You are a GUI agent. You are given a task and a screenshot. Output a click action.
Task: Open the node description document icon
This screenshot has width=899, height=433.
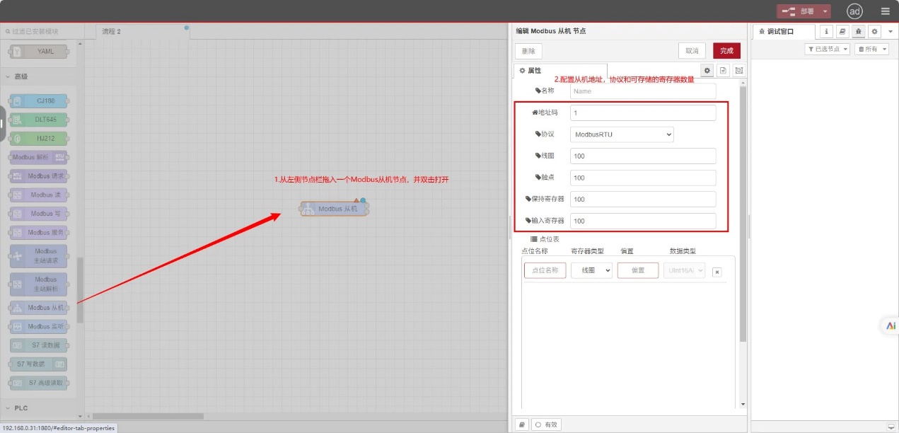pyautogui.click(x=722, y=70)
